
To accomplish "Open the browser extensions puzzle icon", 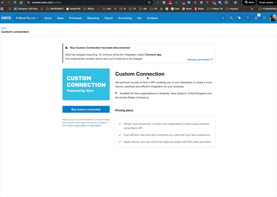I will pyautogui.click(x=226, y=2).
